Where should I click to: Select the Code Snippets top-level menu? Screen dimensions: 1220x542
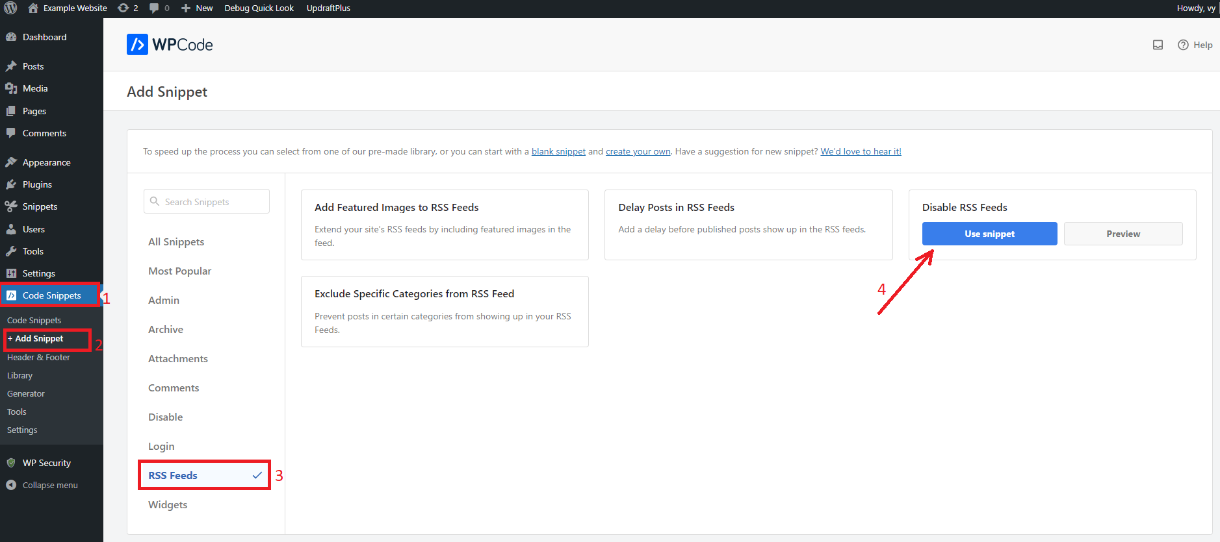[x=51, y=295]
